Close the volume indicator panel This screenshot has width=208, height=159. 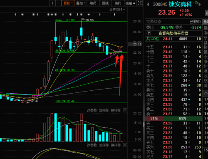pos(125,110)
